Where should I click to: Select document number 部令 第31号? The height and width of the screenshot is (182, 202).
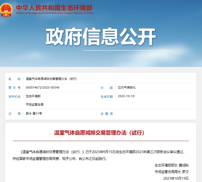click(34, 113)
